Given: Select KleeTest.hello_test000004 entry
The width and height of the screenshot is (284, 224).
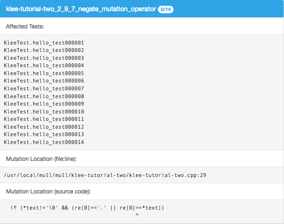Looking at the screenshot, I should [x=44, y=66].
